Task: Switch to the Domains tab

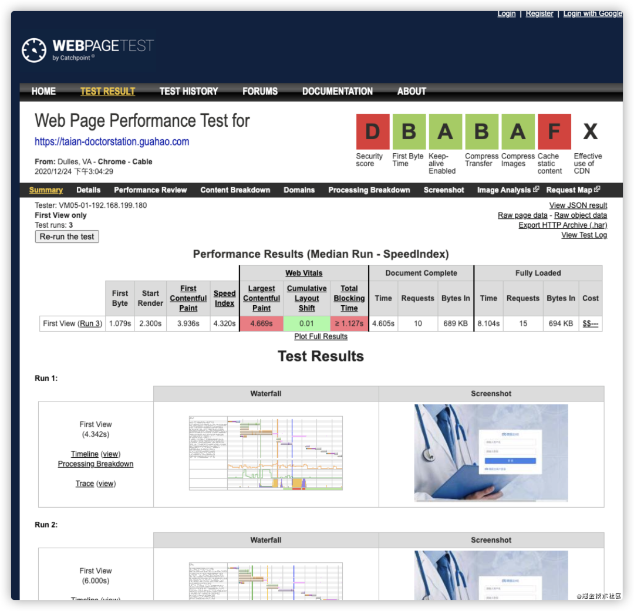Action: pos(299,190)
